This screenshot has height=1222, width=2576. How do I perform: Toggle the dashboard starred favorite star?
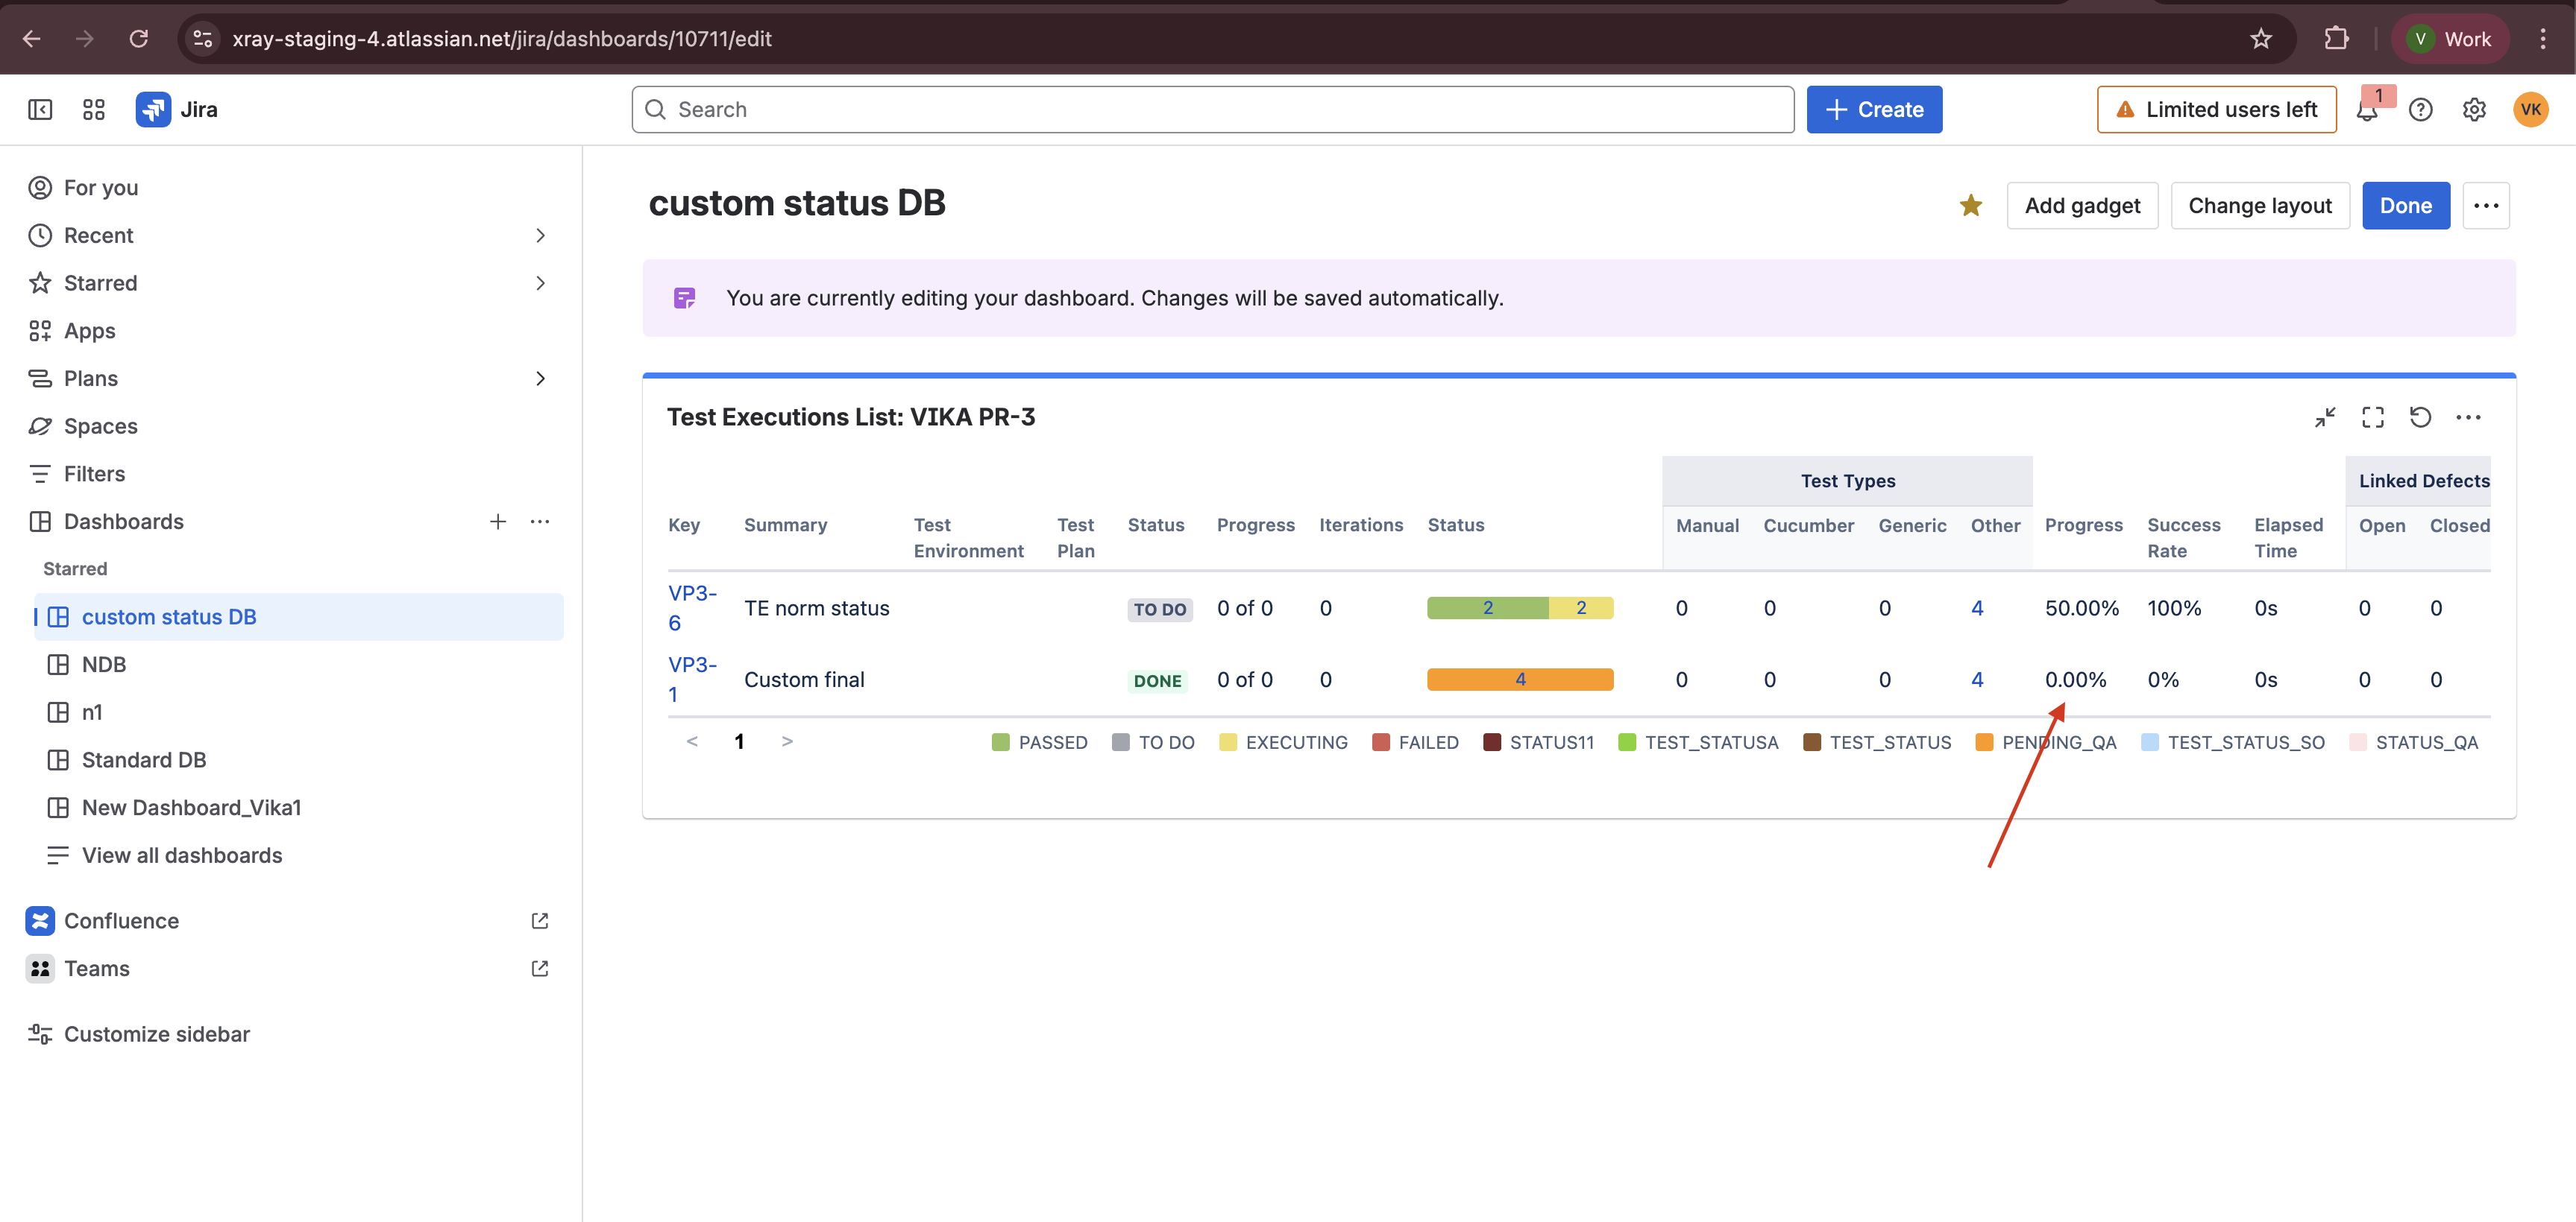click(x=1970, y=206)
